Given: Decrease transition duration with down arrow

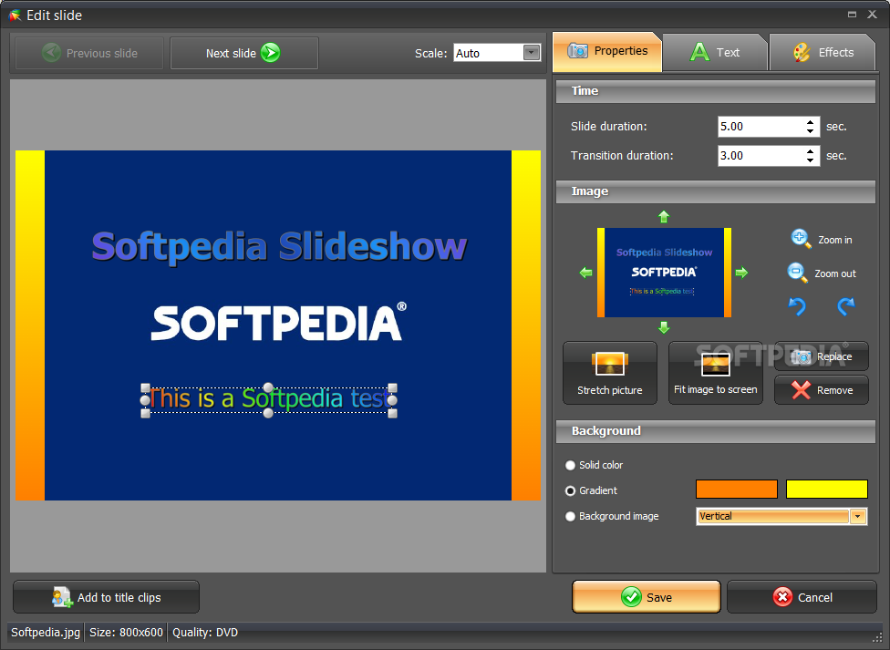Looking at the screenshot, I should coord(810,160).
